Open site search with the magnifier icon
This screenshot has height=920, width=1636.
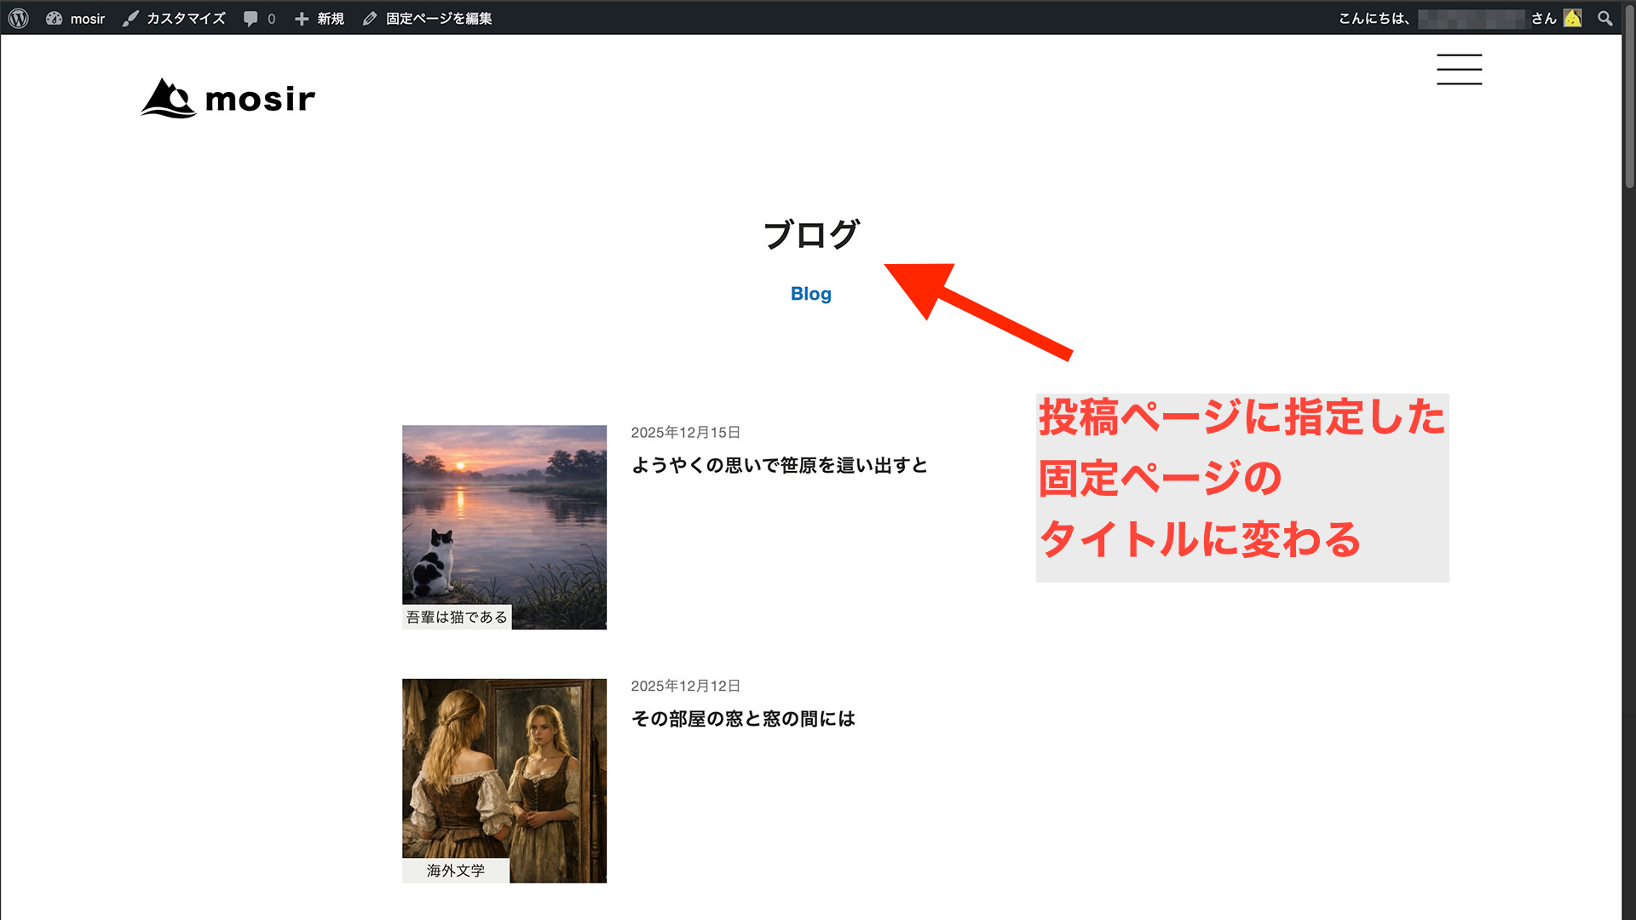click(x=1605, y=17)
